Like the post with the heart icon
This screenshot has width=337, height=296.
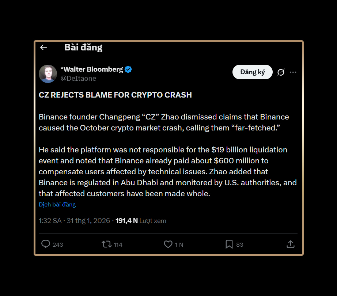click(168, 244)
